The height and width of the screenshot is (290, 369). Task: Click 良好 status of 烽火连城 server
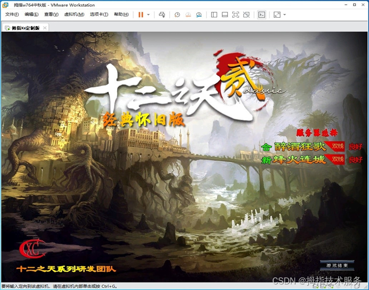point(355,159)
